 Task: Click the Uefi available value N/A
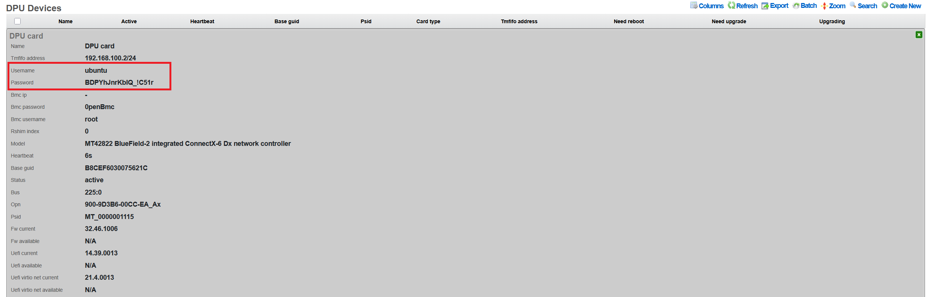tap(90, 265)
